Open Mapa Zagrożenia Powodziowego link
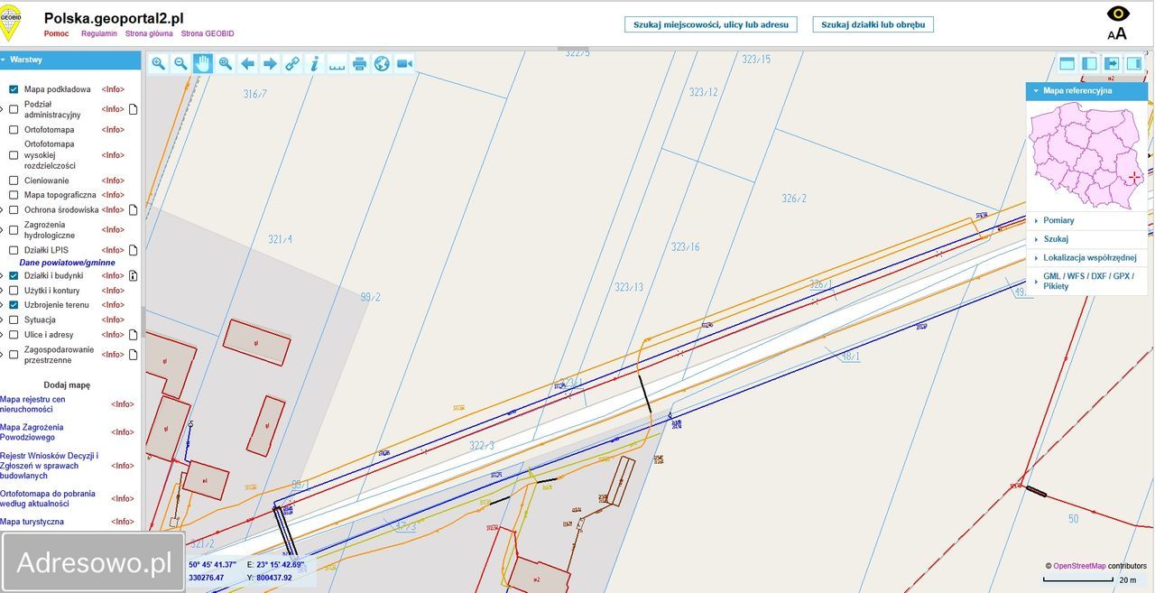The image size is (1155, 593). point(32,432)
